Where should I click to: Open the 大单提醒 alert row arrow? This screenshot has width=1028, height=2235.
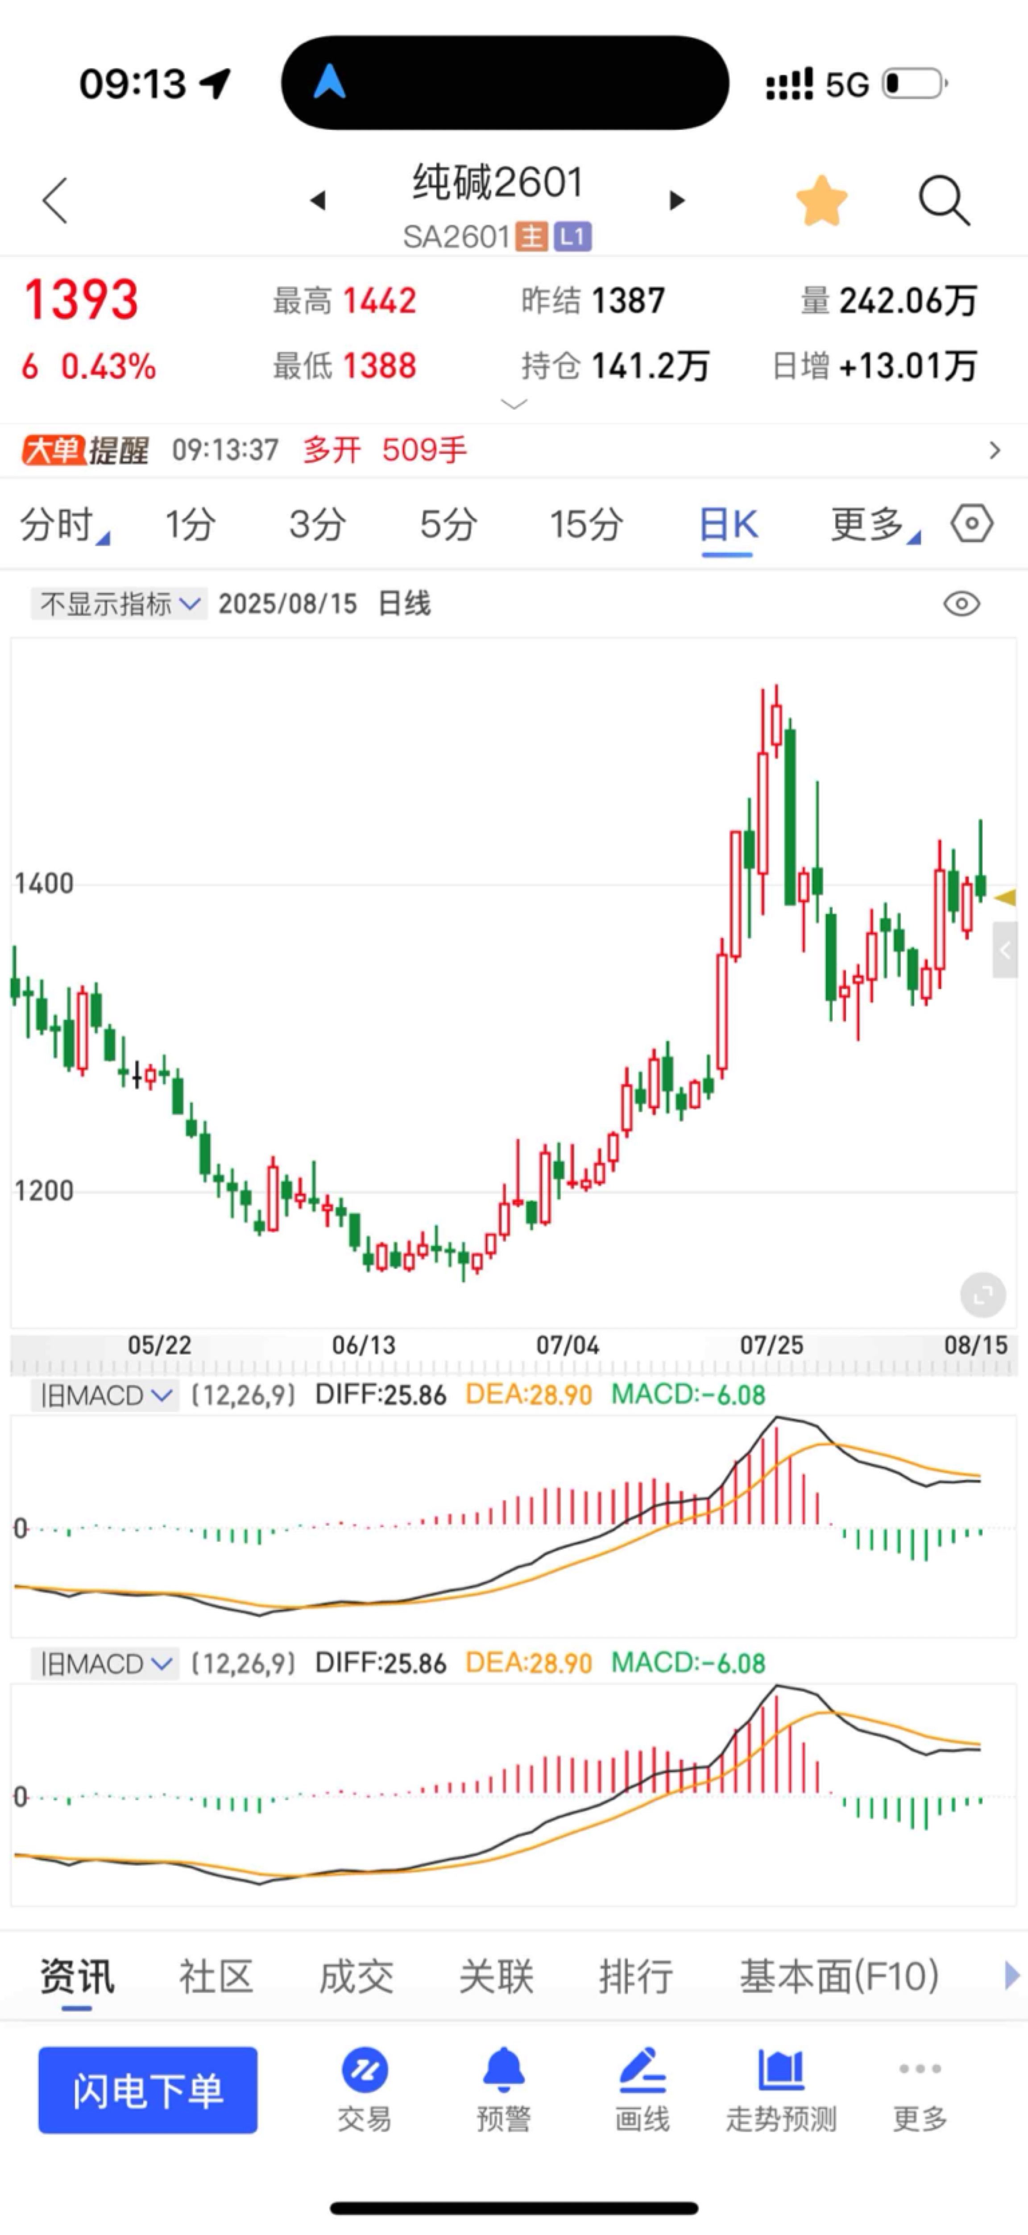tap(995, 450)
